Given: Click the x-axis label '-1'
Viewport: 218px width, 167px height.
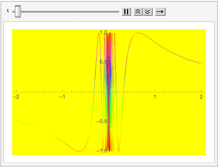Looking at the screenshot, I should pyautogui.click(x=62, y=97).
